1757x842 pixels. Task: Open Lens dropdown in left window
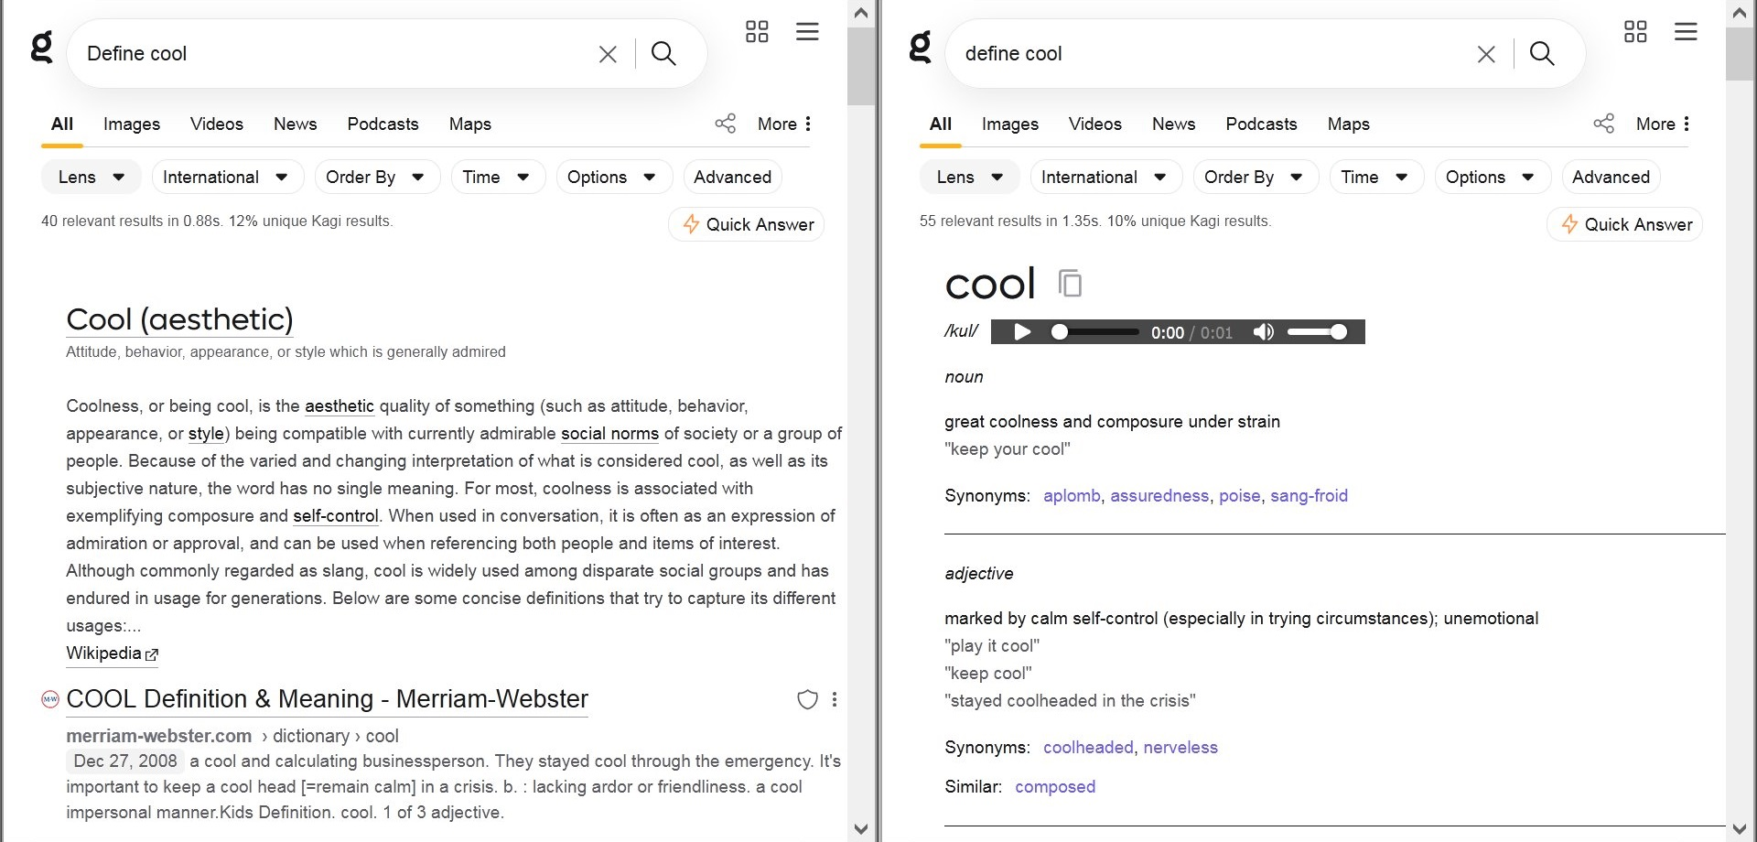click(91, 177)
